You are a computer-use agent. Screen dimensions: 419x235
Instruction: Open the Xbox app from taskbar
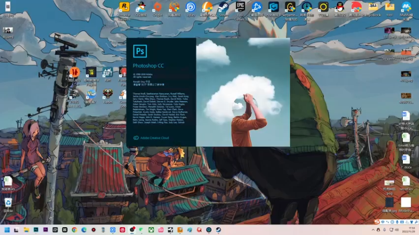click(x=151, y=230)
